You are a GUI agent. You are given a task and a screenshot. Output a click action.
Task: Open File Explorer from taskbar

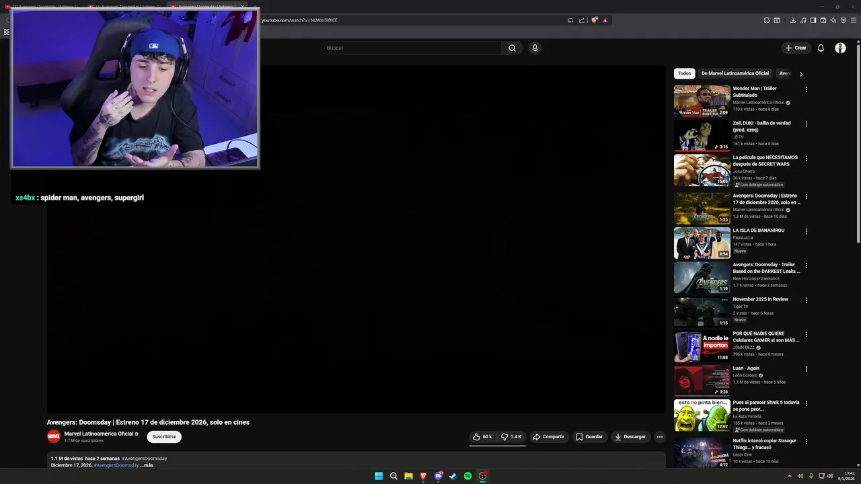pos(408,476)
